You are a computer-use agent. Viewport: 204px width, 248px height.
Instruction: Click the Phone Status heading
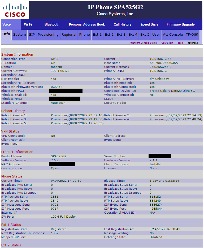tap(12, 176)
